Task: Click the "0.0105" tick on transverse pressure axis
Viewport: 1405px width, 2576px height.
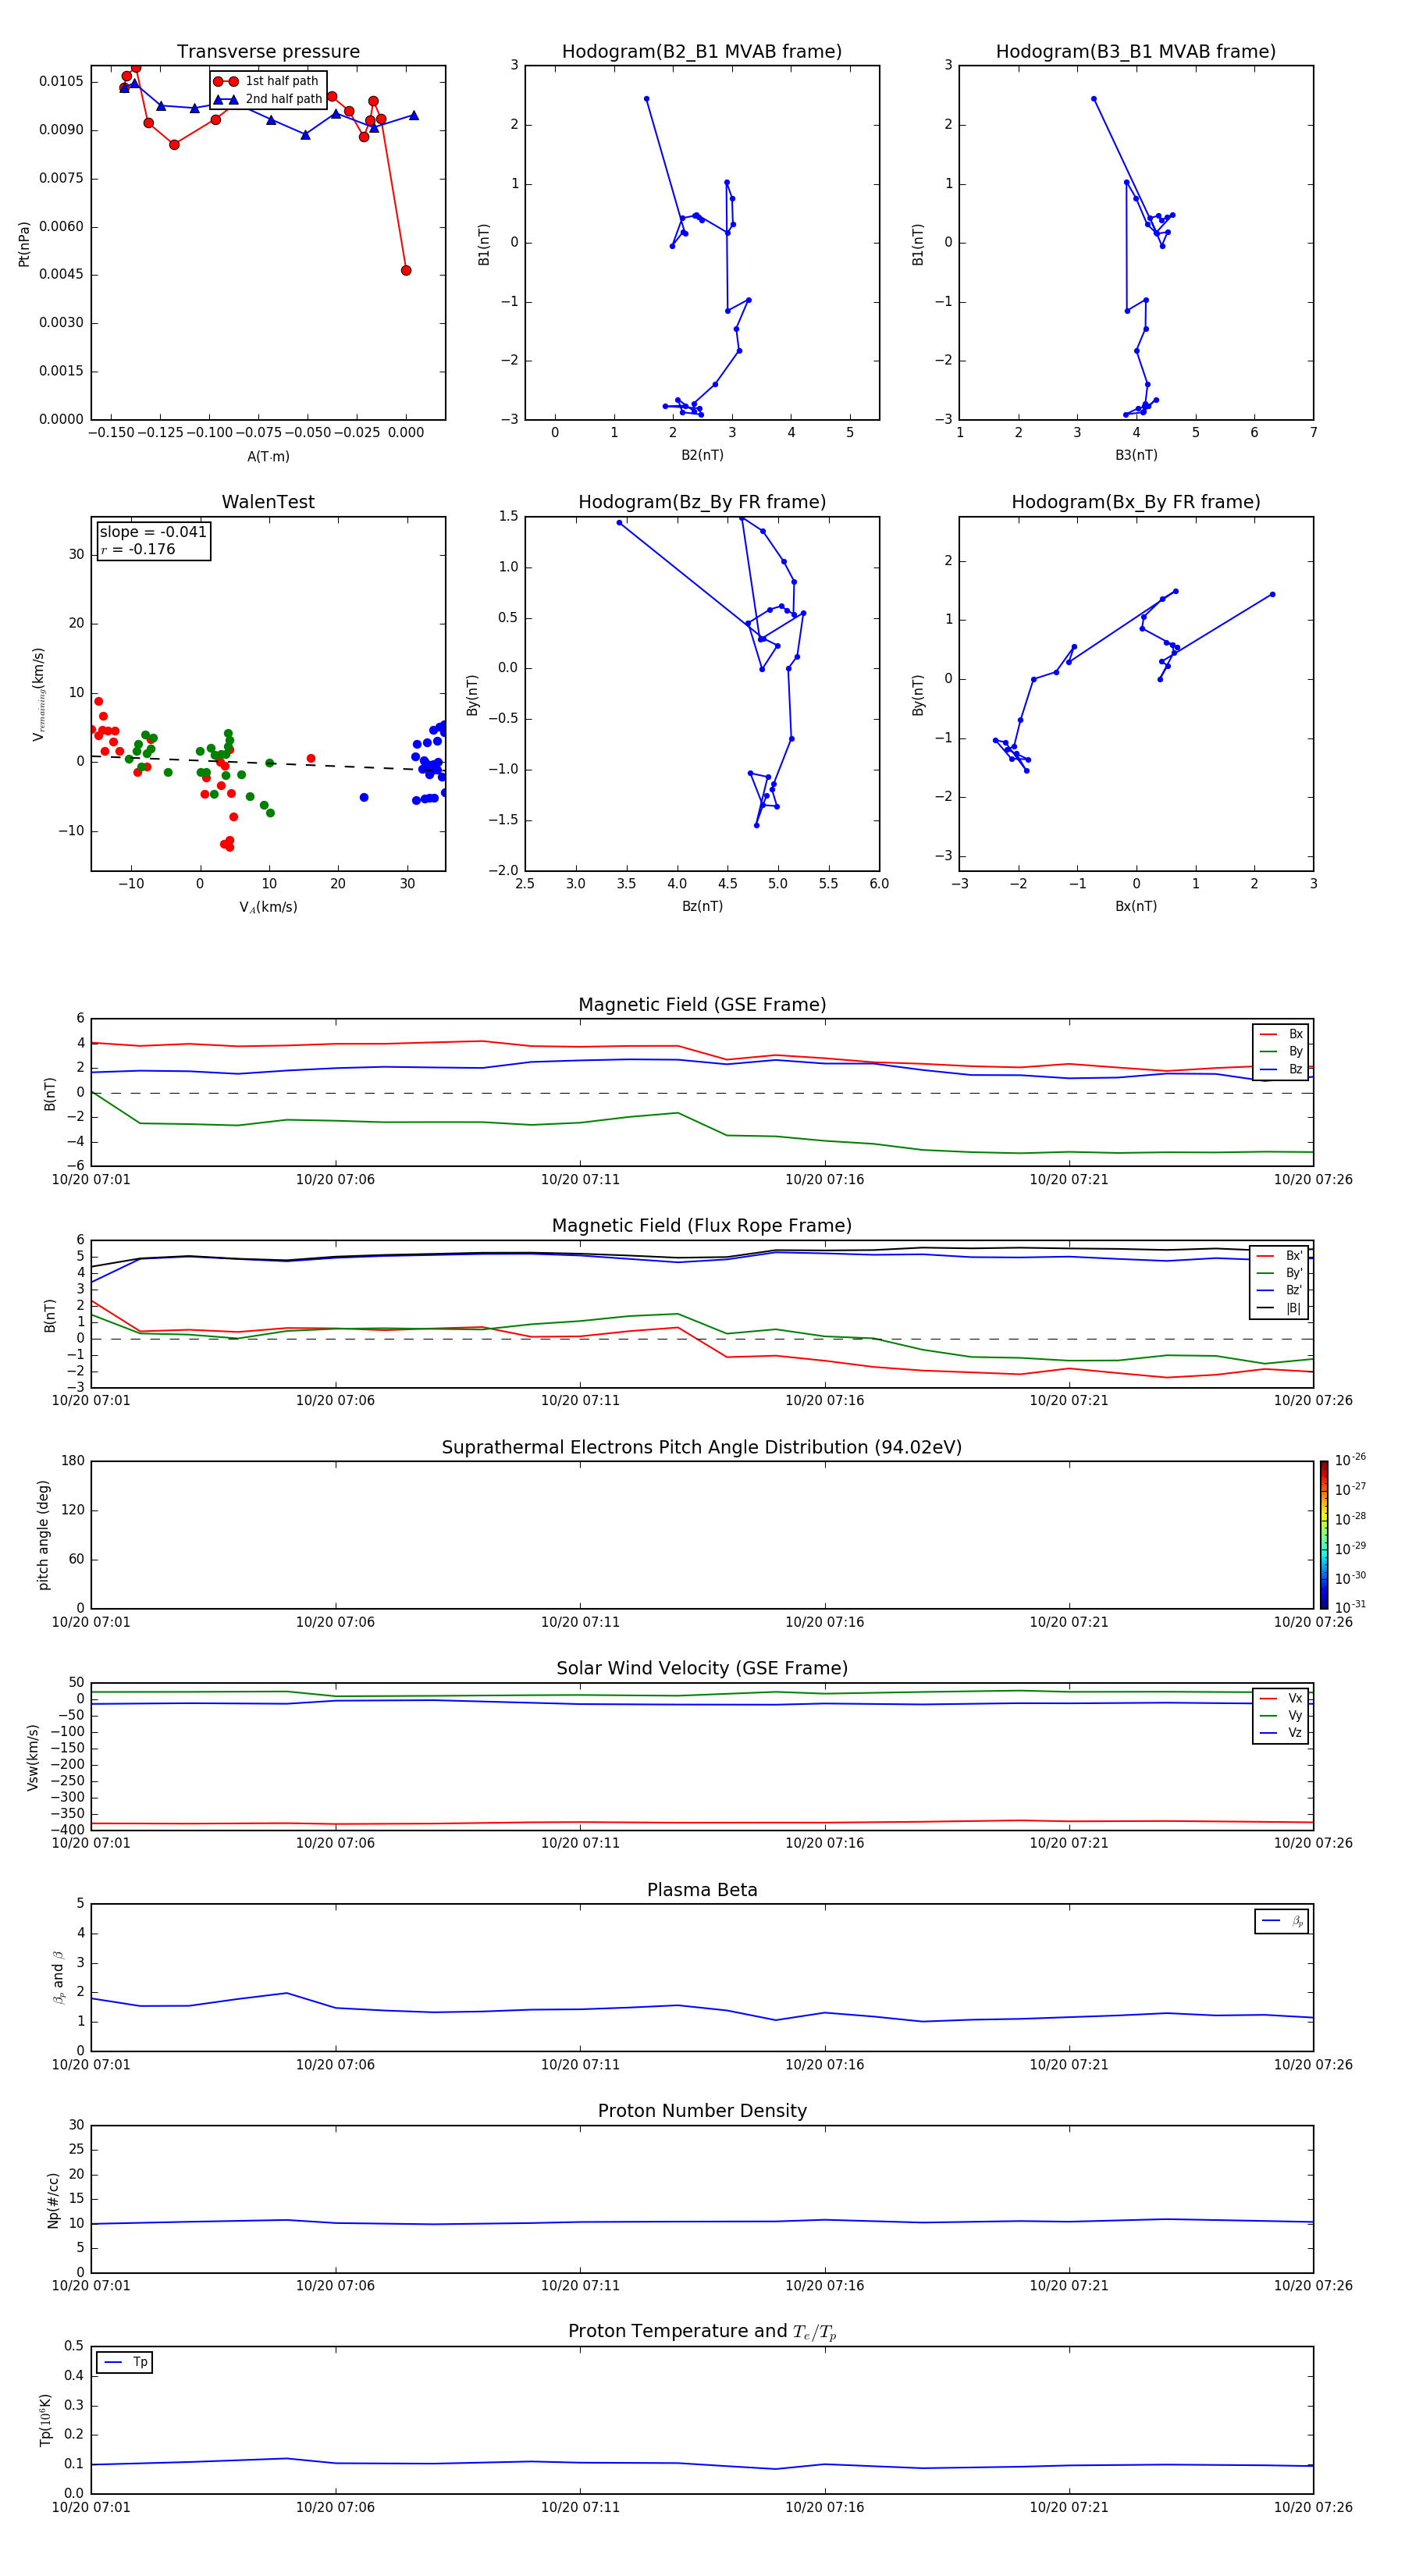Action: click(62, 82)
